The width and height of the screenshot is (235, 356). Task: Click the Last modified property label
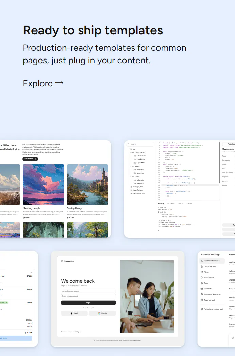[x=228, y=173]
